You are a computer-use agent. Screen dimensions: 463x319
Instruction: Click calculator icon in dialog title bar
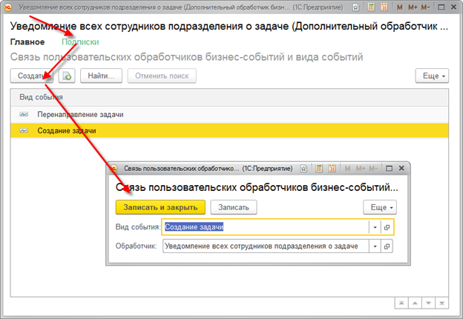point(318,168)
